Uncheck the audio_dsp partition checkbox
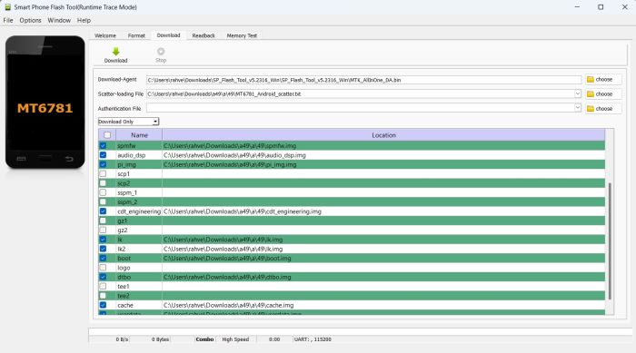This screenshot has width=636, height=353. pos(103,155)
